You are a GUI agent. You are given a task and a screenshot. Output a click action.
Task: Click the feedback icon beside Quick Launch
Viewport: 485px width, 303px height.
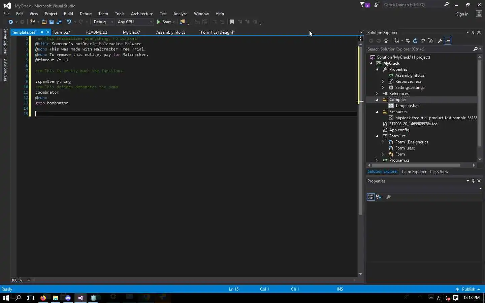click(x=377, y=5)
